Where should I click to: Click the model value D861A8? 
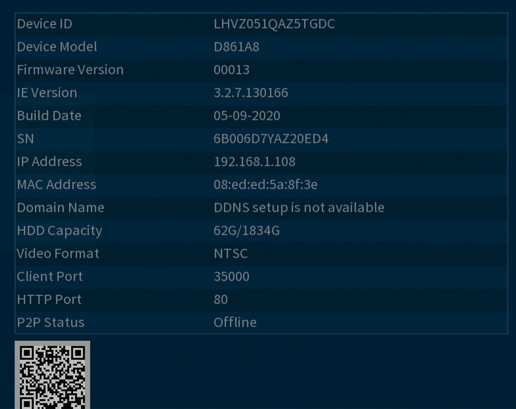pos(236,47)
